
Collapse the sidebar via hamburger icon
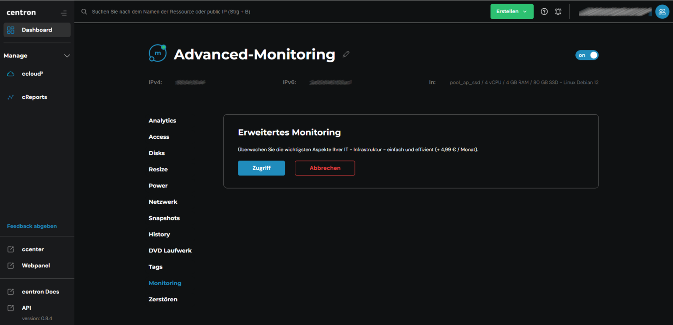tap(64, 13)
